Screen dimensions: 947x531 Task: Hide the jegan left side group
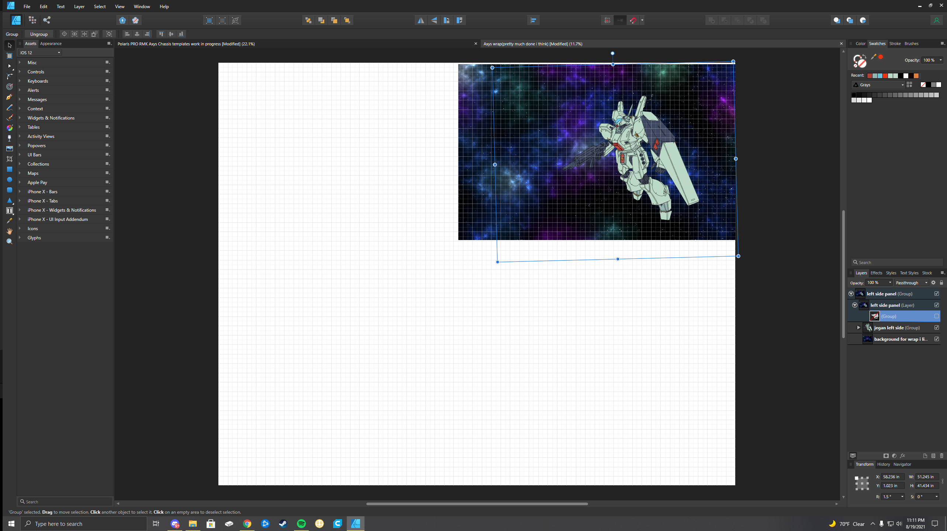[937, 327]
